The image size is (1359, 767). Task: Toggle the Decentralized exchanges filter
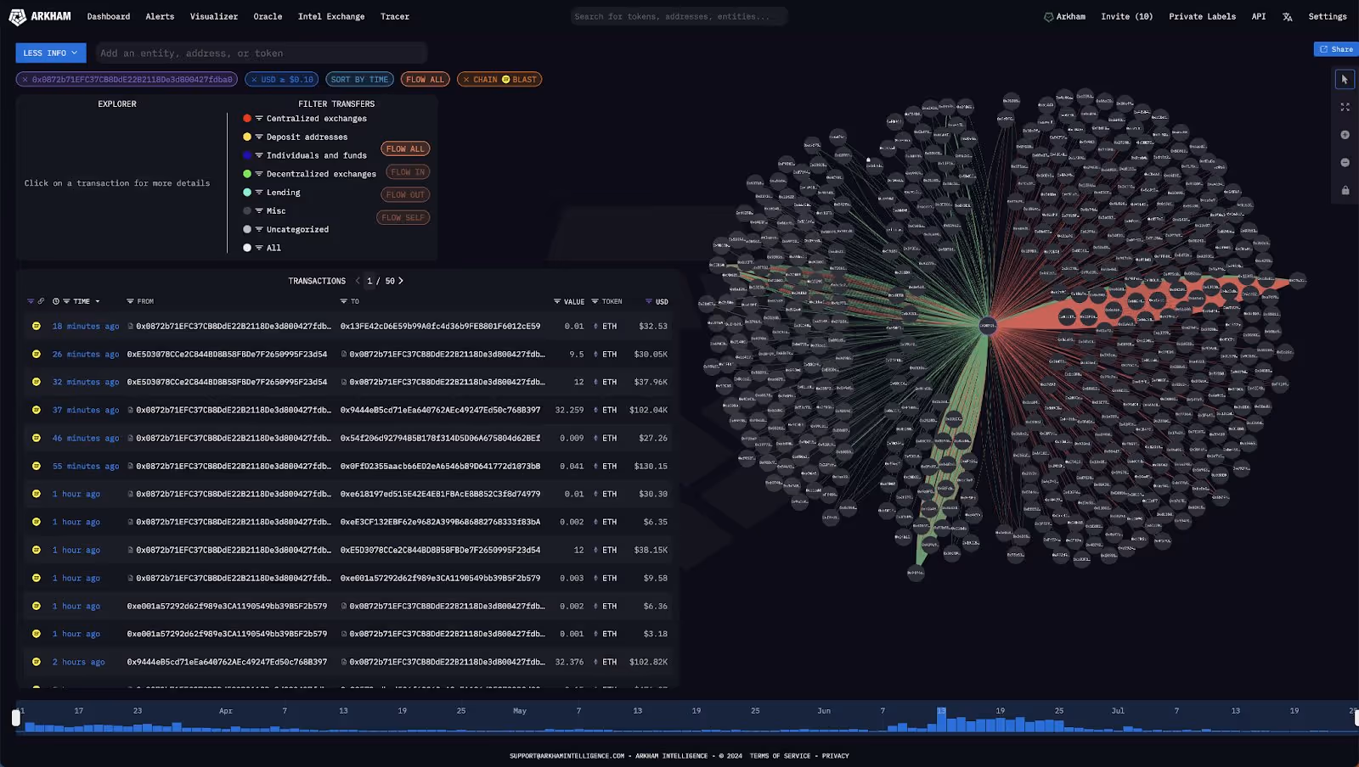coord(309,174)
